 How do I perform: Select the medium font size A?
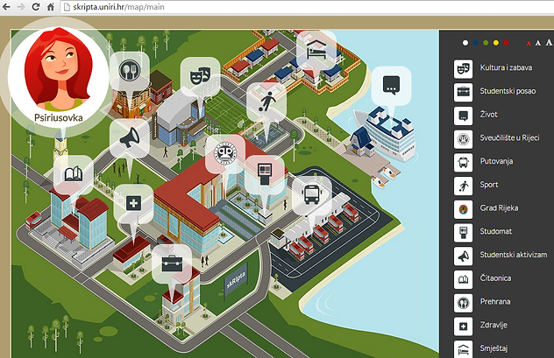click(538, 43)
